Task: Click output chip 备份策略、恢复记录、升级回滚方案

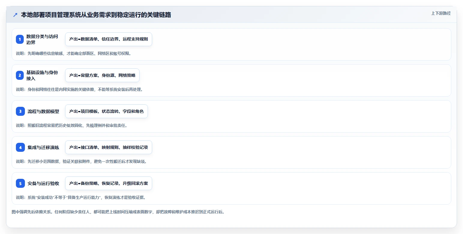Action: [x=109, y=183]
